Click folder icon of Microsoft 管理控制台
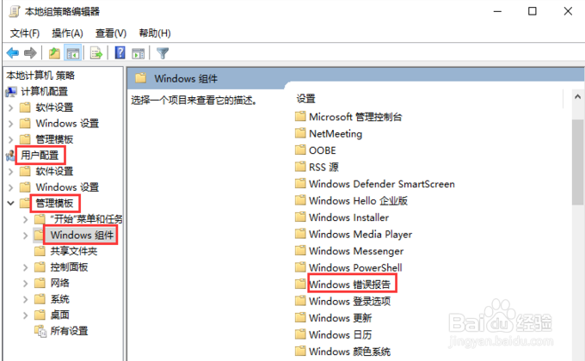Screen dimensions: 585x361 (x=300, y=116)
